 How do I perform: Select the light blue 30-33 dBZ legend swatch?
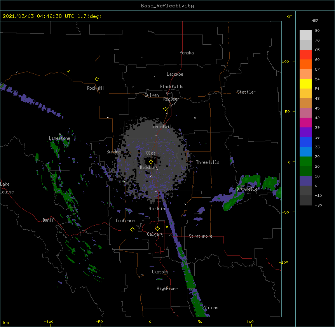[x=305, y=152]
